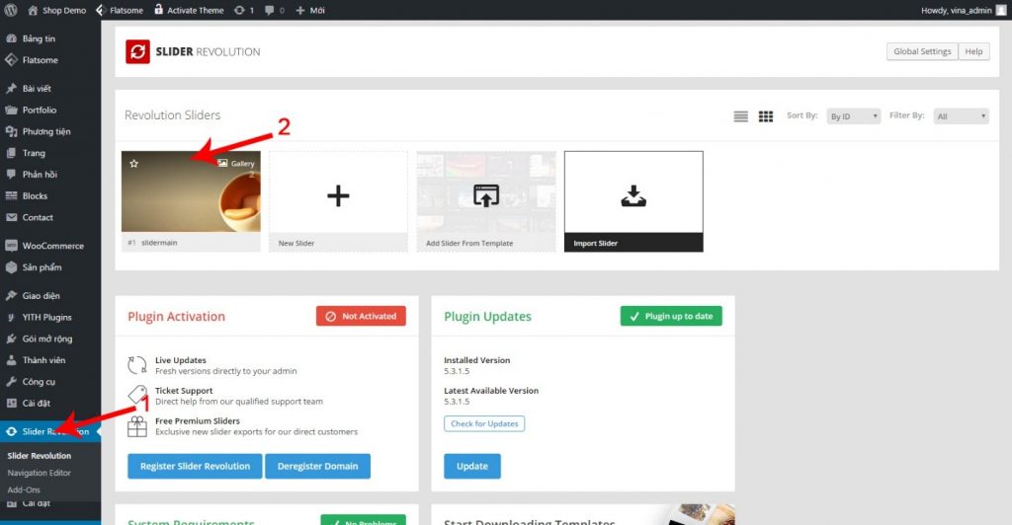Click the Plugin Activation heading
The image size is (1012, 525).
(x=176, y=317)
